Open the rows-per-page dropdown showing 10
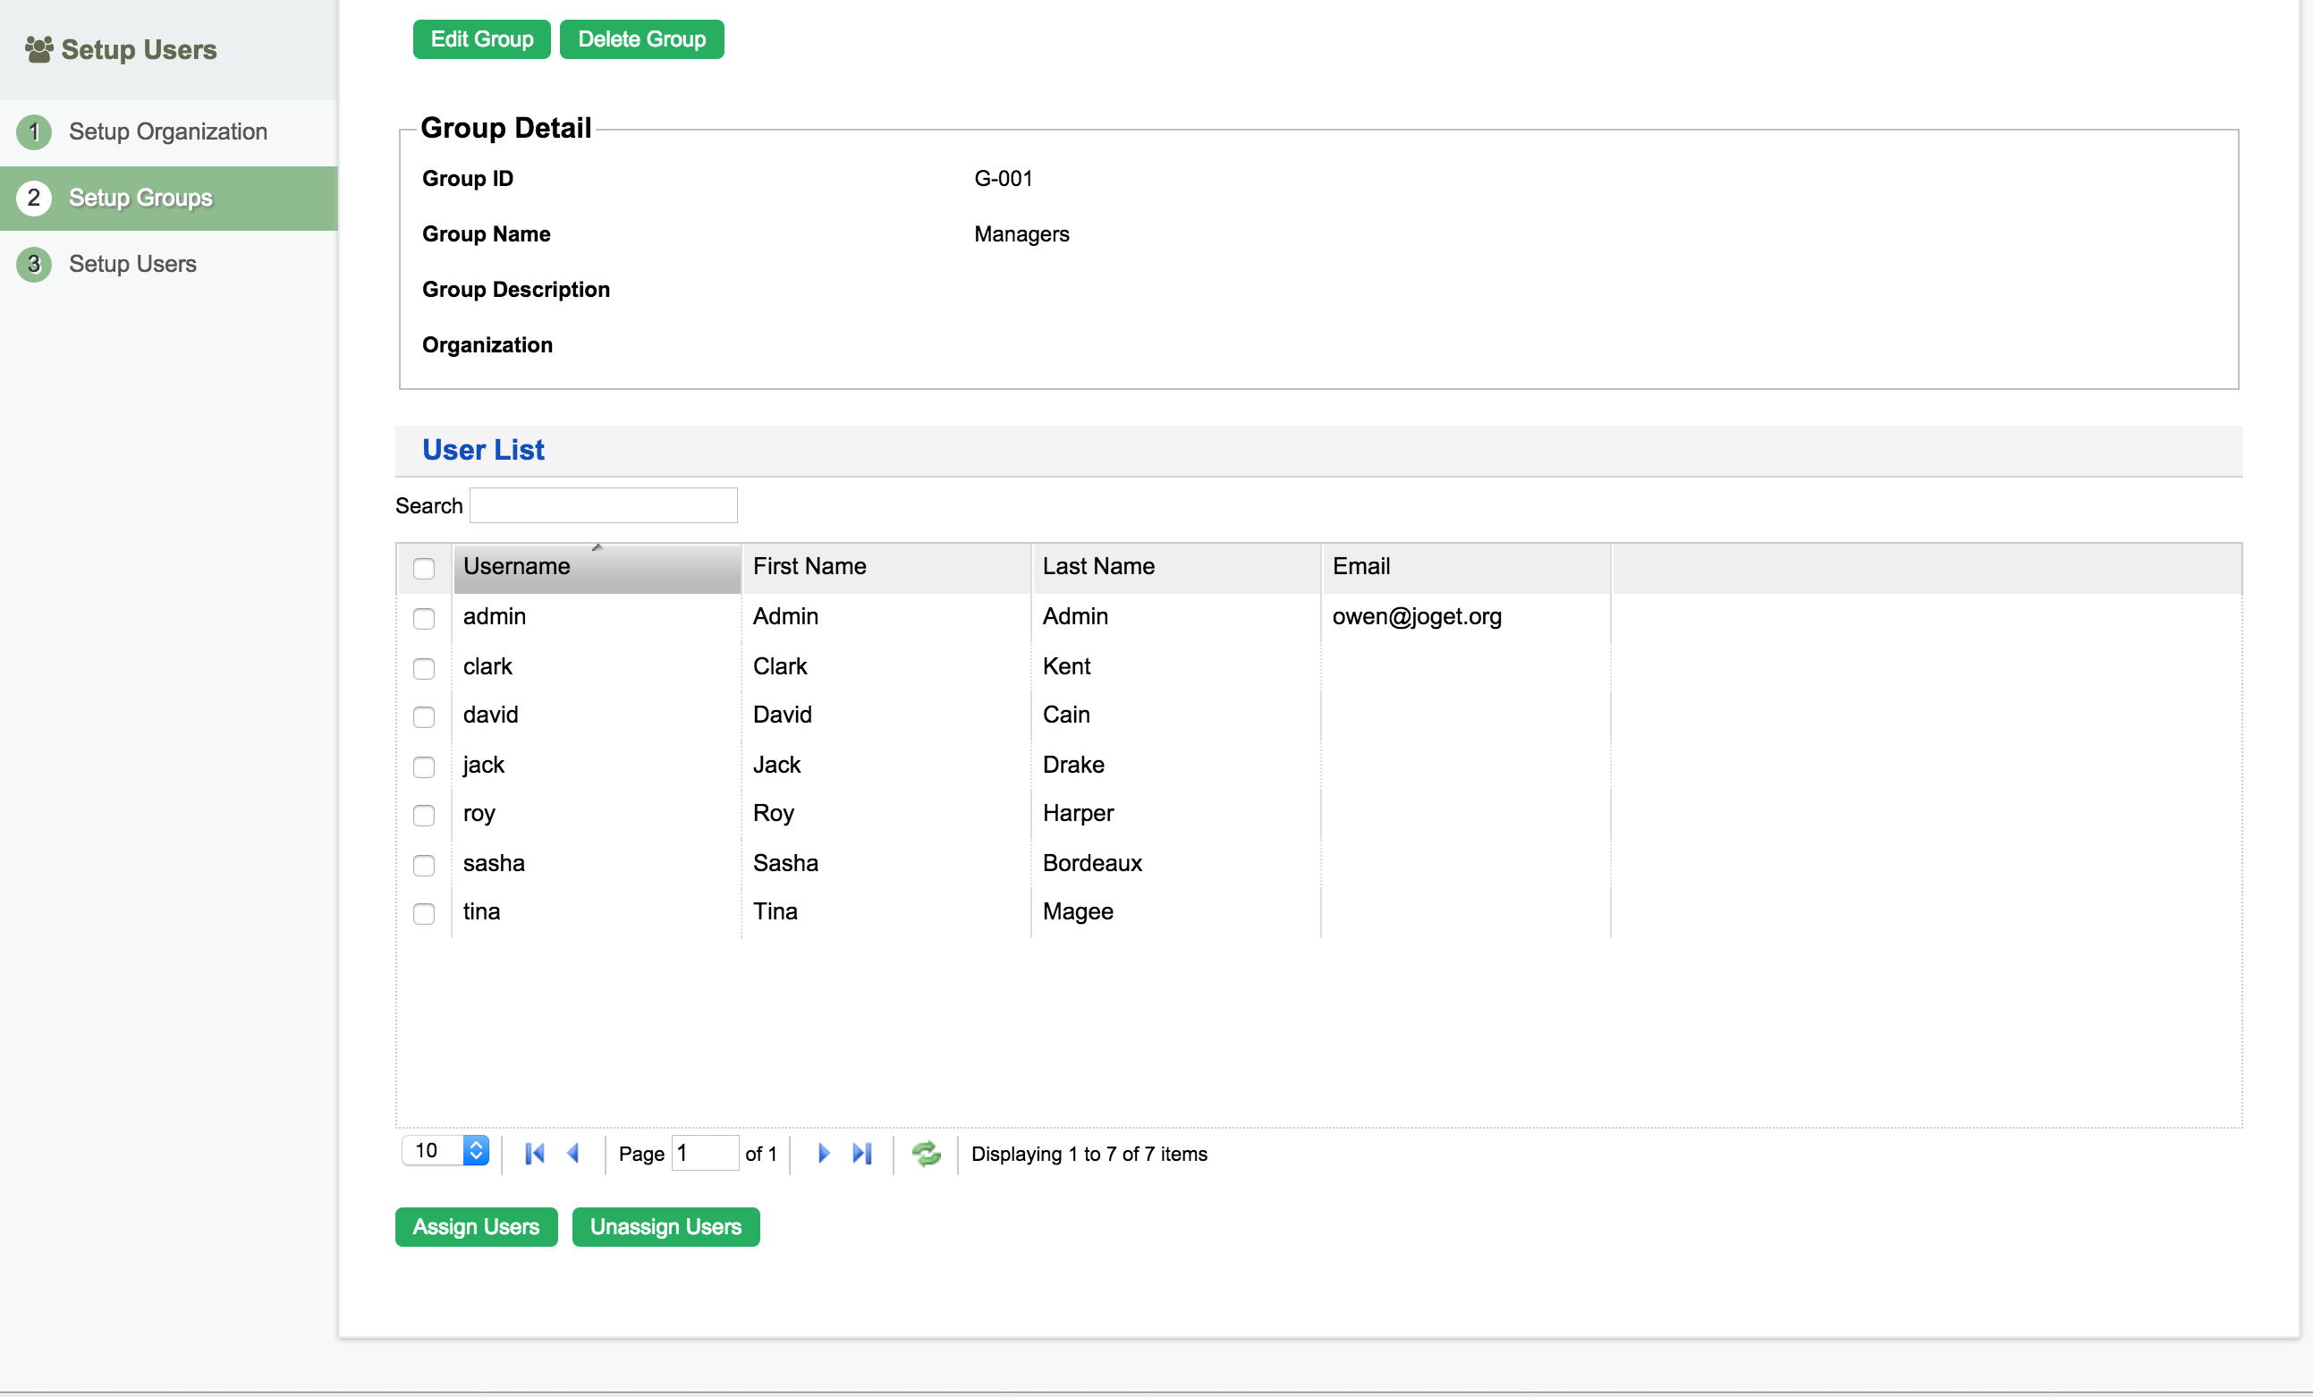 (x=446, y=1150)
